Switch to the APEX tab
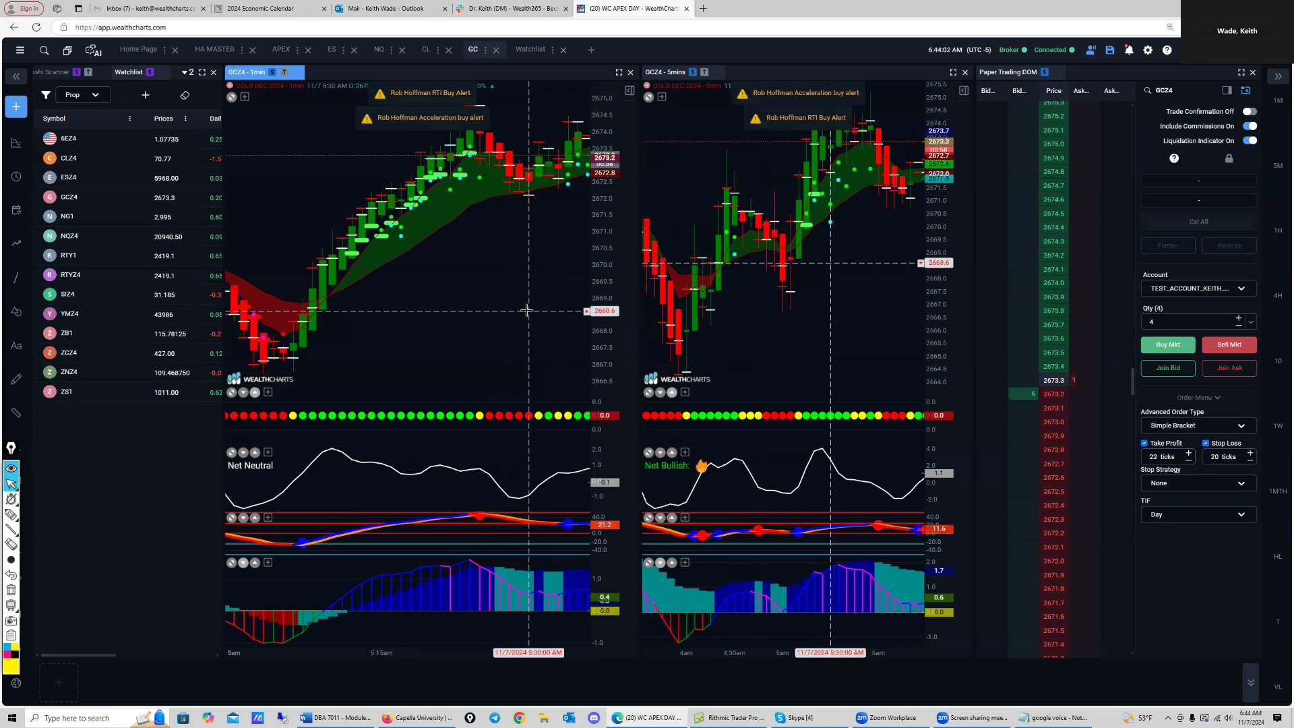Viewport: 1294px width, 728px height. [281, 49]
